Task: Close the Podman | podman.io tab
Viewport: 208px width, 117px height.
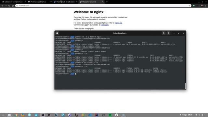Action: coord(51,2)
